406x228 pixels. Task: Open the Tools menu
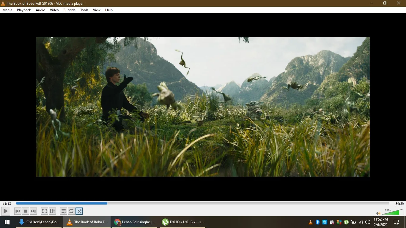84,10
